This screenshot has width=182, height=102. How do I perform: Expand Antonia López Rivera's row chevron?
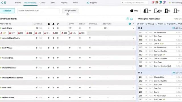pyautogui.click(x=133, y=38)
